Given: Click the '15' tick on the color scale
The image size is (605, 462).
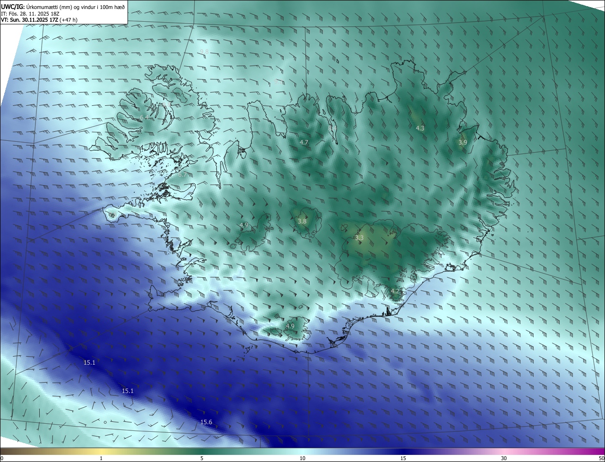Looking at the screenshot, I should 403,458.
